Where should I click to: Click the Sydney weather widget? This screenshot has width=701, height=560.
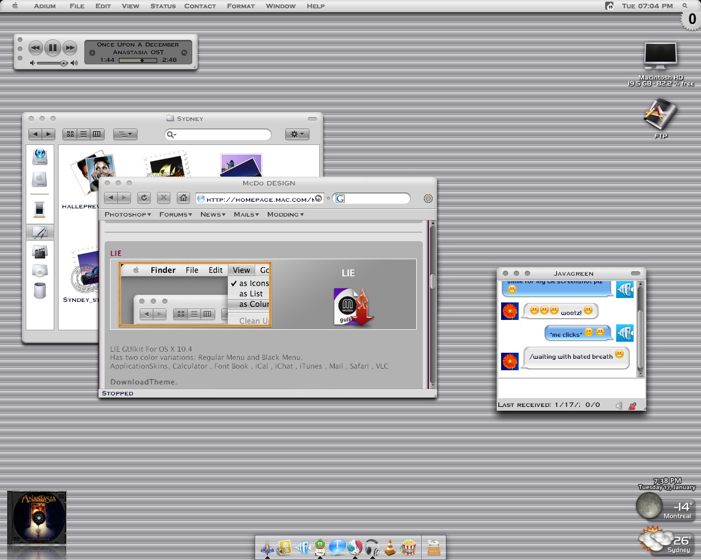pyautogui.click(x=667, y=541)
